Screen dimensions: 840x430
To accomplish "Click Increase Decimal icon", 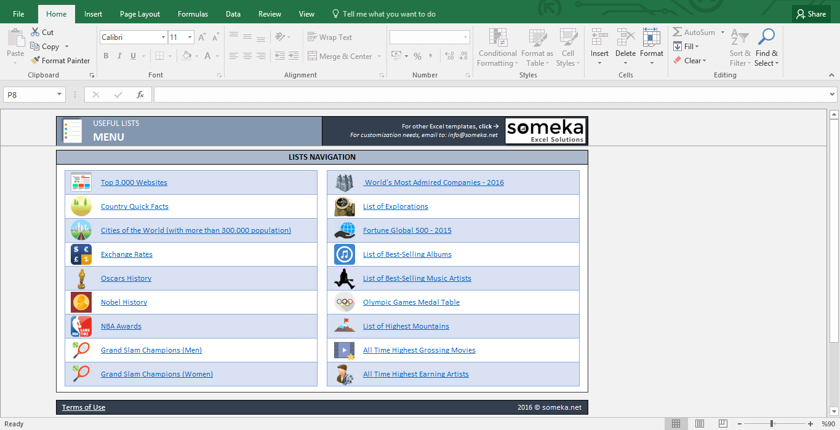I will click(x=449, y=56).
